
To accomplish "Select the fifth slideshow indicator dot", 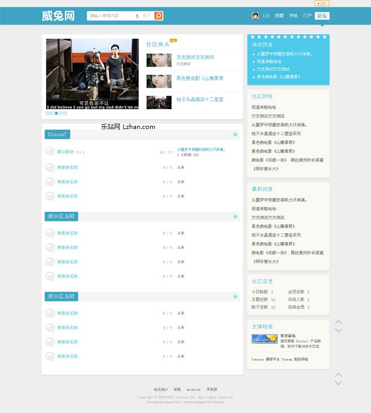I will [65, 113].
